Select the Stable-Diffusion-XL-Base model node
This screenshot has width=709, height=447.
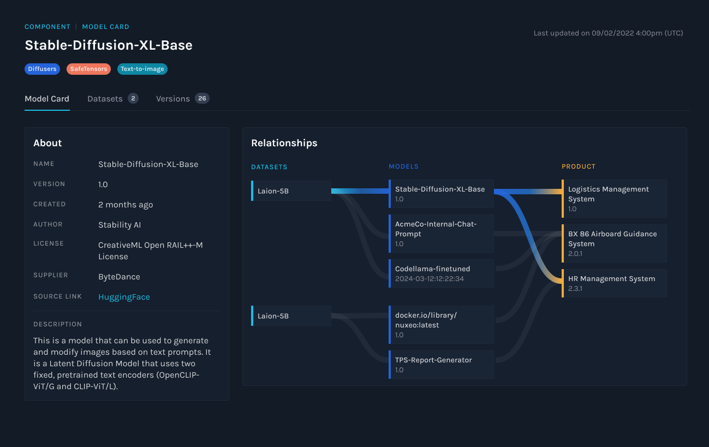pyautogui.click(x=441, y=193)
